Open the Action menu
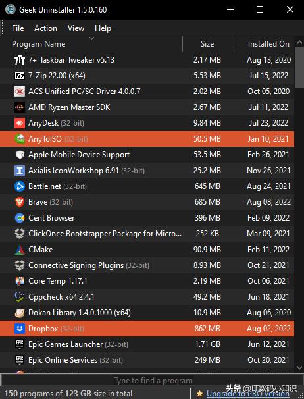Image resolution: width=304 pixels, height=399 pixels. [45, 28]
